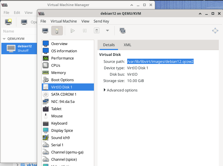
Task: Expand Advanced options disclosure triangle
Action: (x=105, y=90)
